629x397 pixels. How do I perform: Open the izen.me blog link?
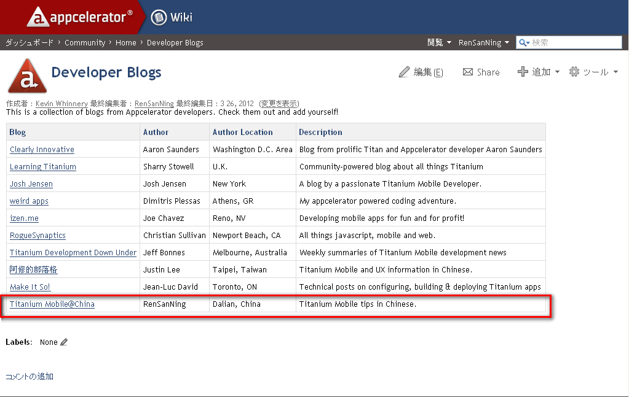click(24, 218)
